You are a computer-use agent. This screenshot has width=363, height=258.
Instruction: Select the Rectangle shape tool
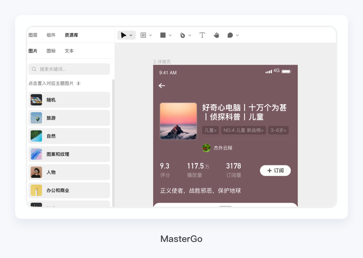click(x=163, y=35)
